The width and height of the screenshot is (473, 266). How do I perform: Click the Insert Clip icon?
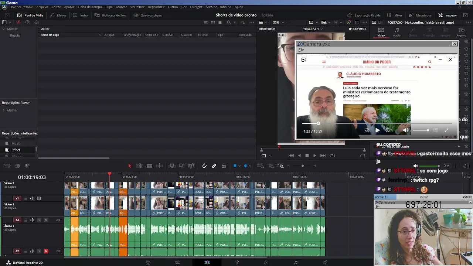172,166
